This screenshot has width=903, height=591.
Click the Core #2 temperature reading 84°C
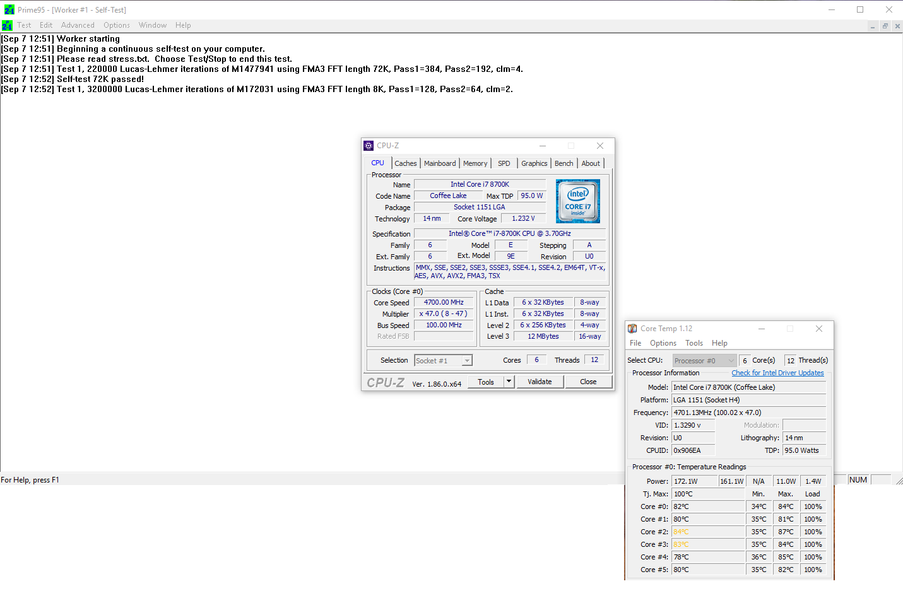708,532
